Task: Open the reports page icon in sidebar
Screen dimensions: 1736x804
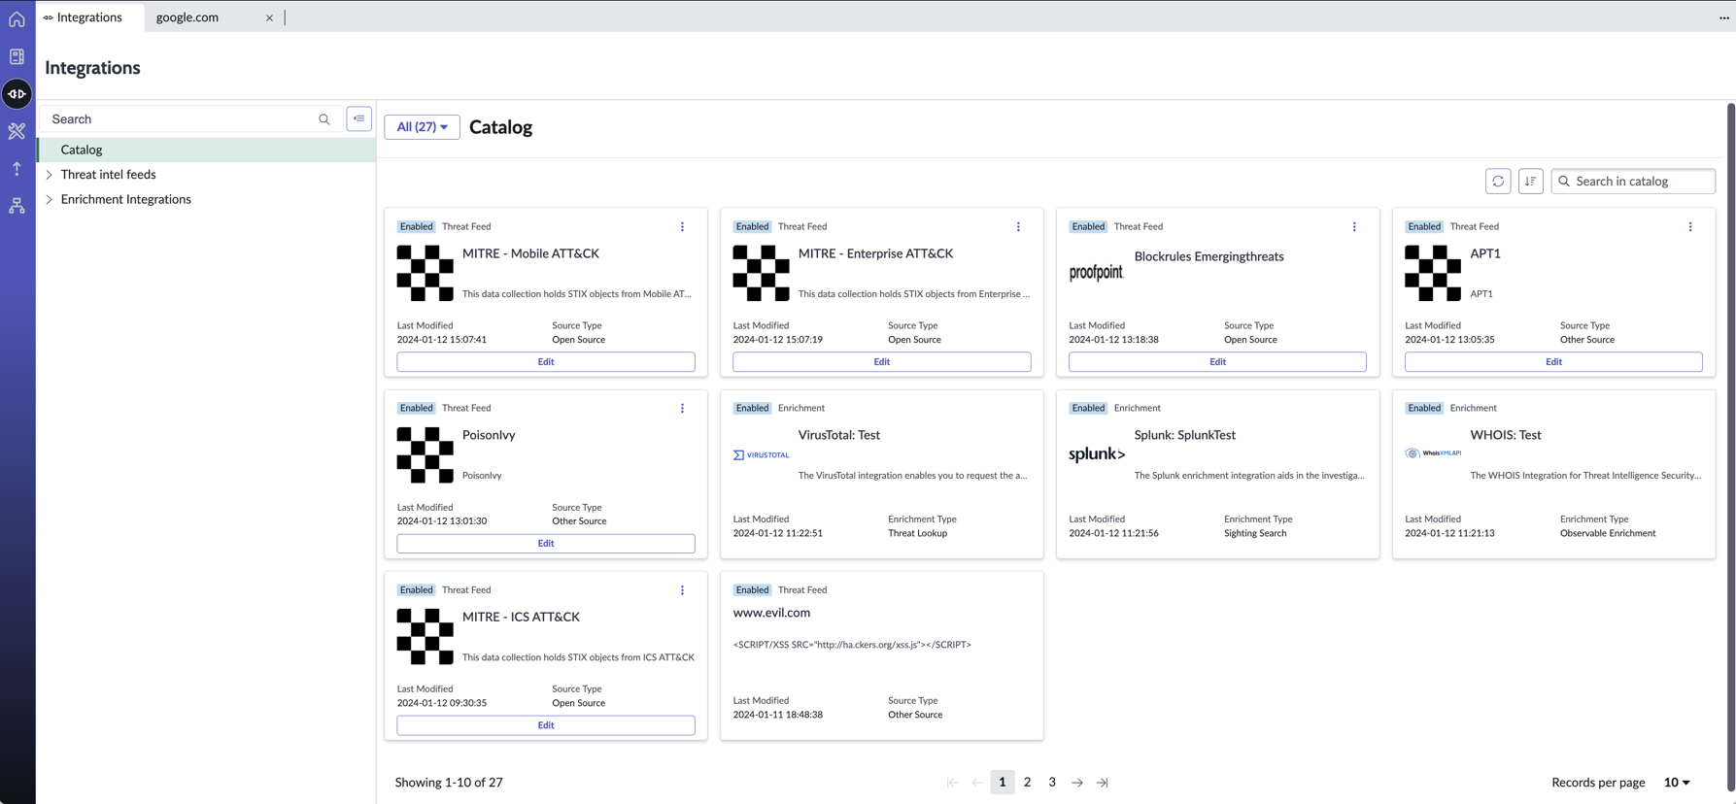Action: click(17, 56)
